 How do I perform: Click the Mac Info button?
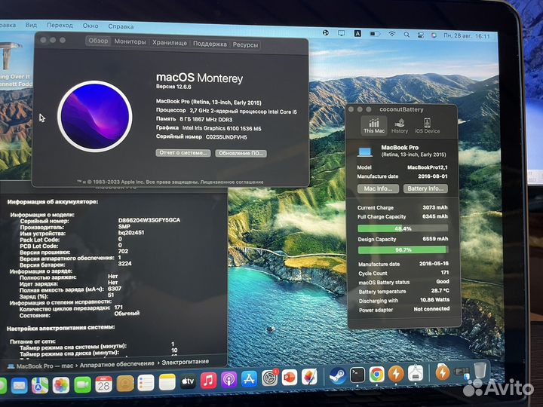point(378,188)
